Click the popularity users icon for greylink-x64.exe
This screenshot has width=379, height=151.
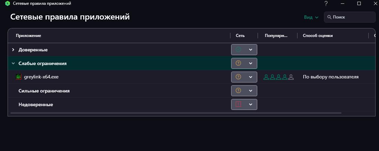point(279,77)
